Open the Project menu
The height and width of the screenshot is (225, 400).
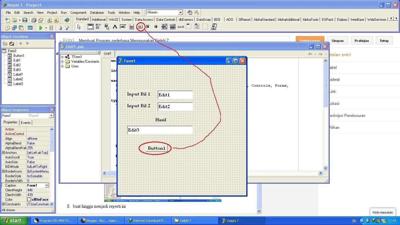[x=52, y=13]
